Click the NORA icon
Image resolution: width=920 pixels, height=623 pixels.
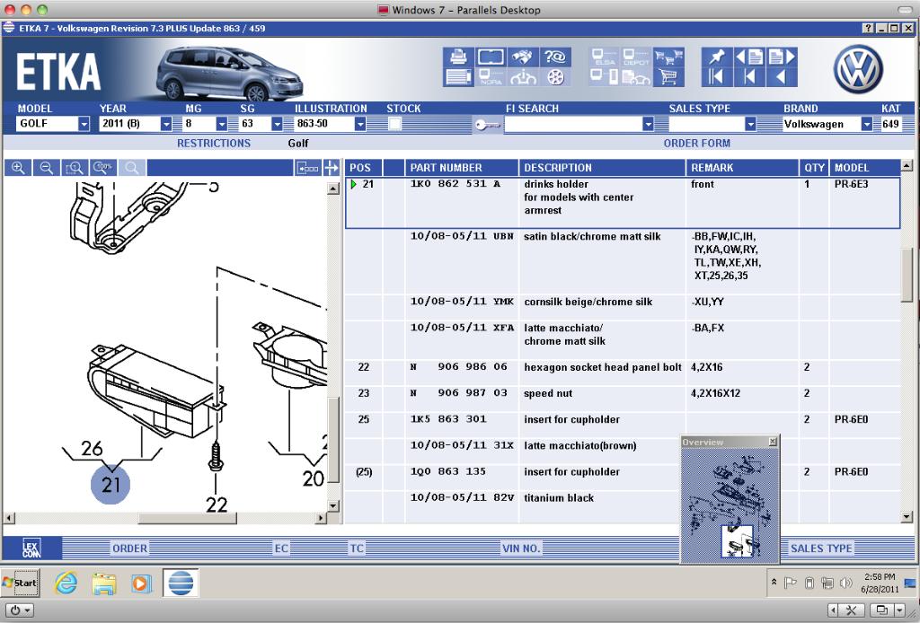[491, 77]
